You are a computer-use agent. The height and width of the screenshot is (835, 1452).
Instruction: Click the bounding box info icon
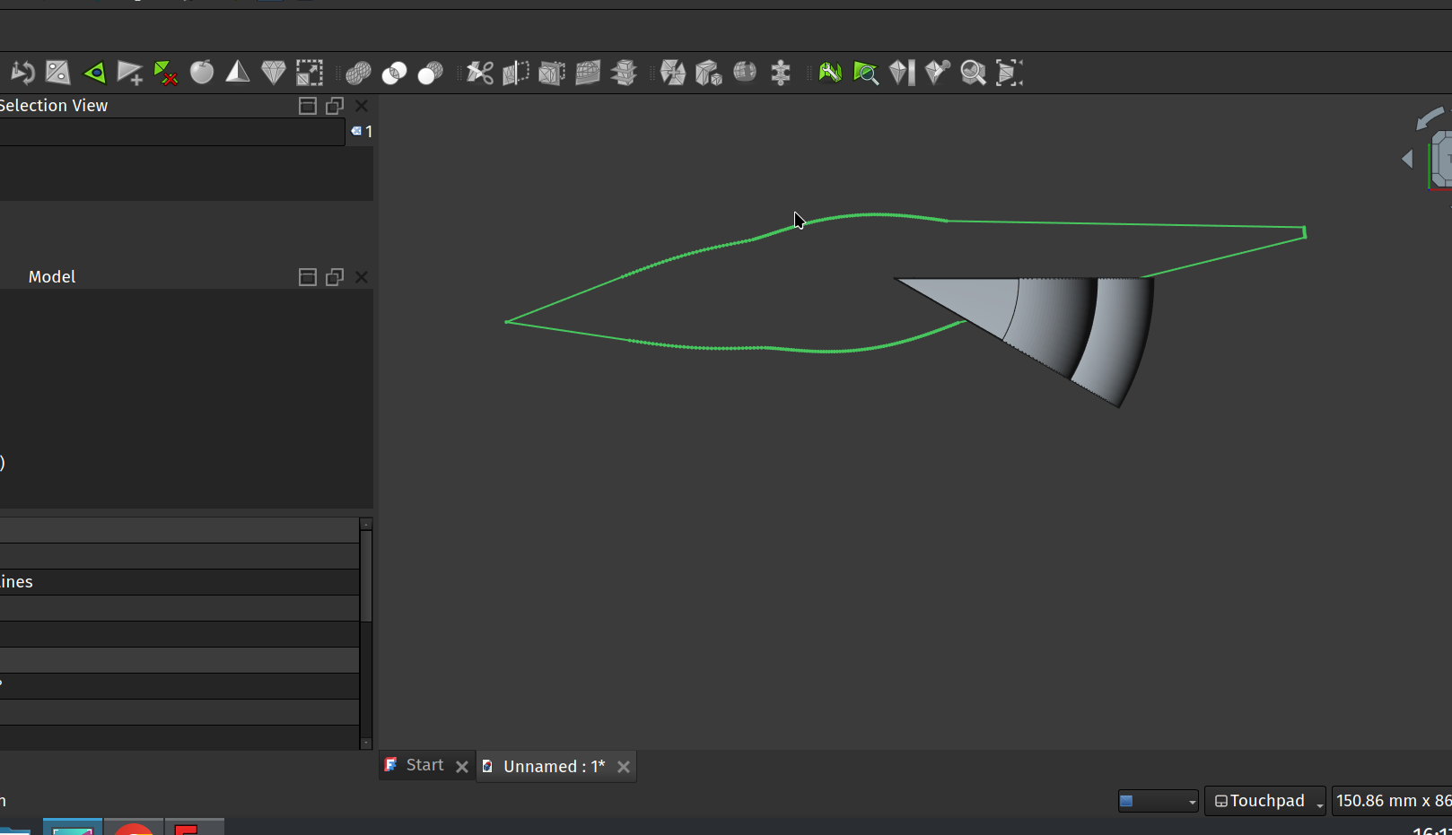click(x=1010, y=73)
